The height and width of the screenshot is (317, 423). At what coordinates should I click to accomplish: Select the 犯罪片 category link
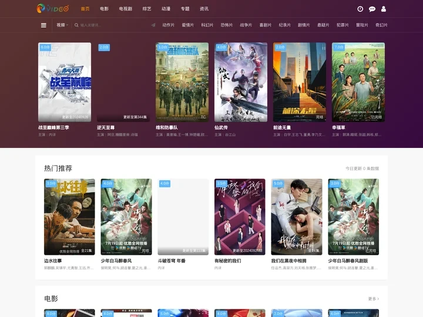coord(343,25)
